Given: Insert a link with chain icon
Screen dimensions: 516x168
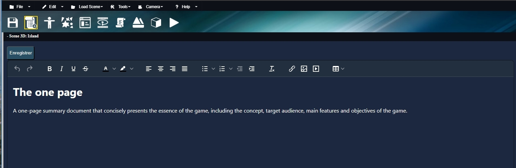Looking at the screenshot, I should (292, 69).
